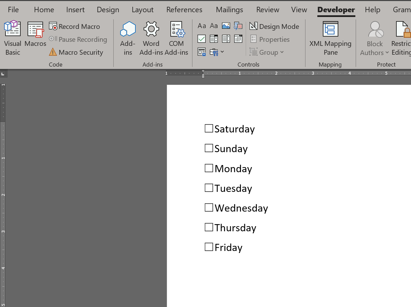Screen dimensions: 411x307
Task: Open the Add-ins store button
Action: pyautogui.click(x=128, y=38)
